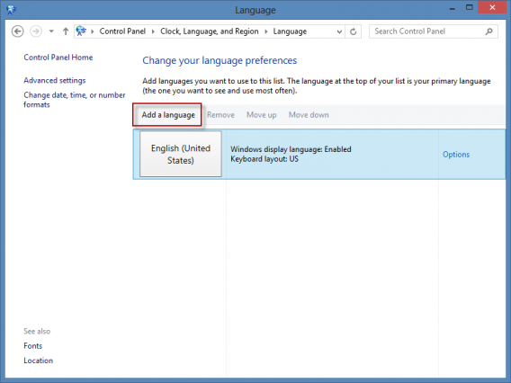Open the address bar history dropdown

339,31
